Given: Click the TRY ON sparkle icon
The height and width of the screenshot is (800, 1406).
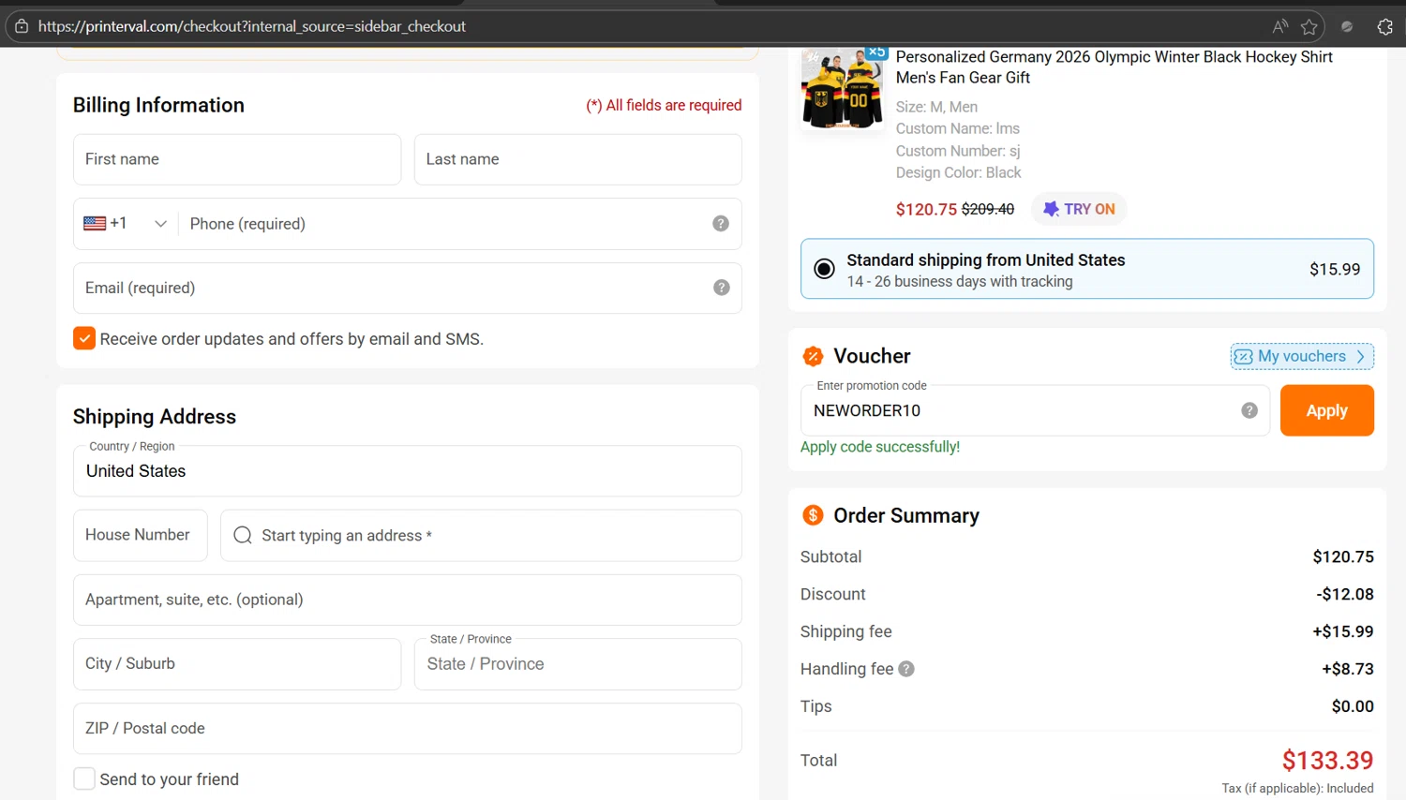Looking at the screenshot, I should pos(1051,209).
